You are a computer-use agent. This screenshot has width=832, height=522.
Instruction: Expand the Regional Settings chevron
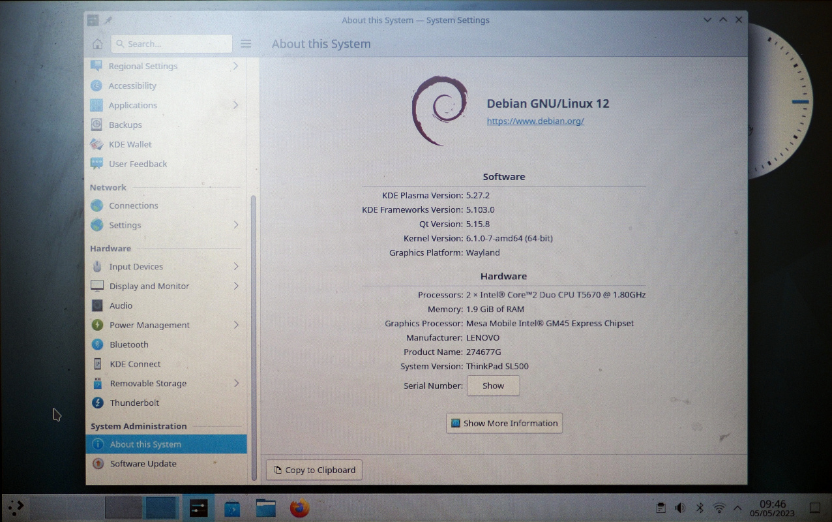[x=235, y=66]
